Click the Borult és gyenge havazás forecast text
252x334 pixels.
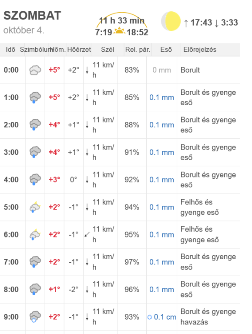(x=208, y=317)
